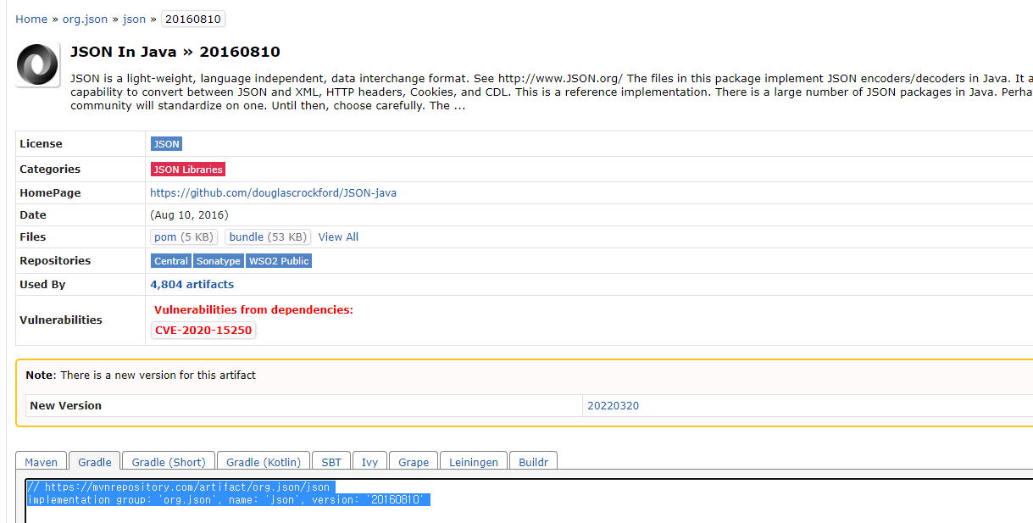Screen dimensions: 1033x523
Task: Switch to the SBT tab
Action: point(331,462)
